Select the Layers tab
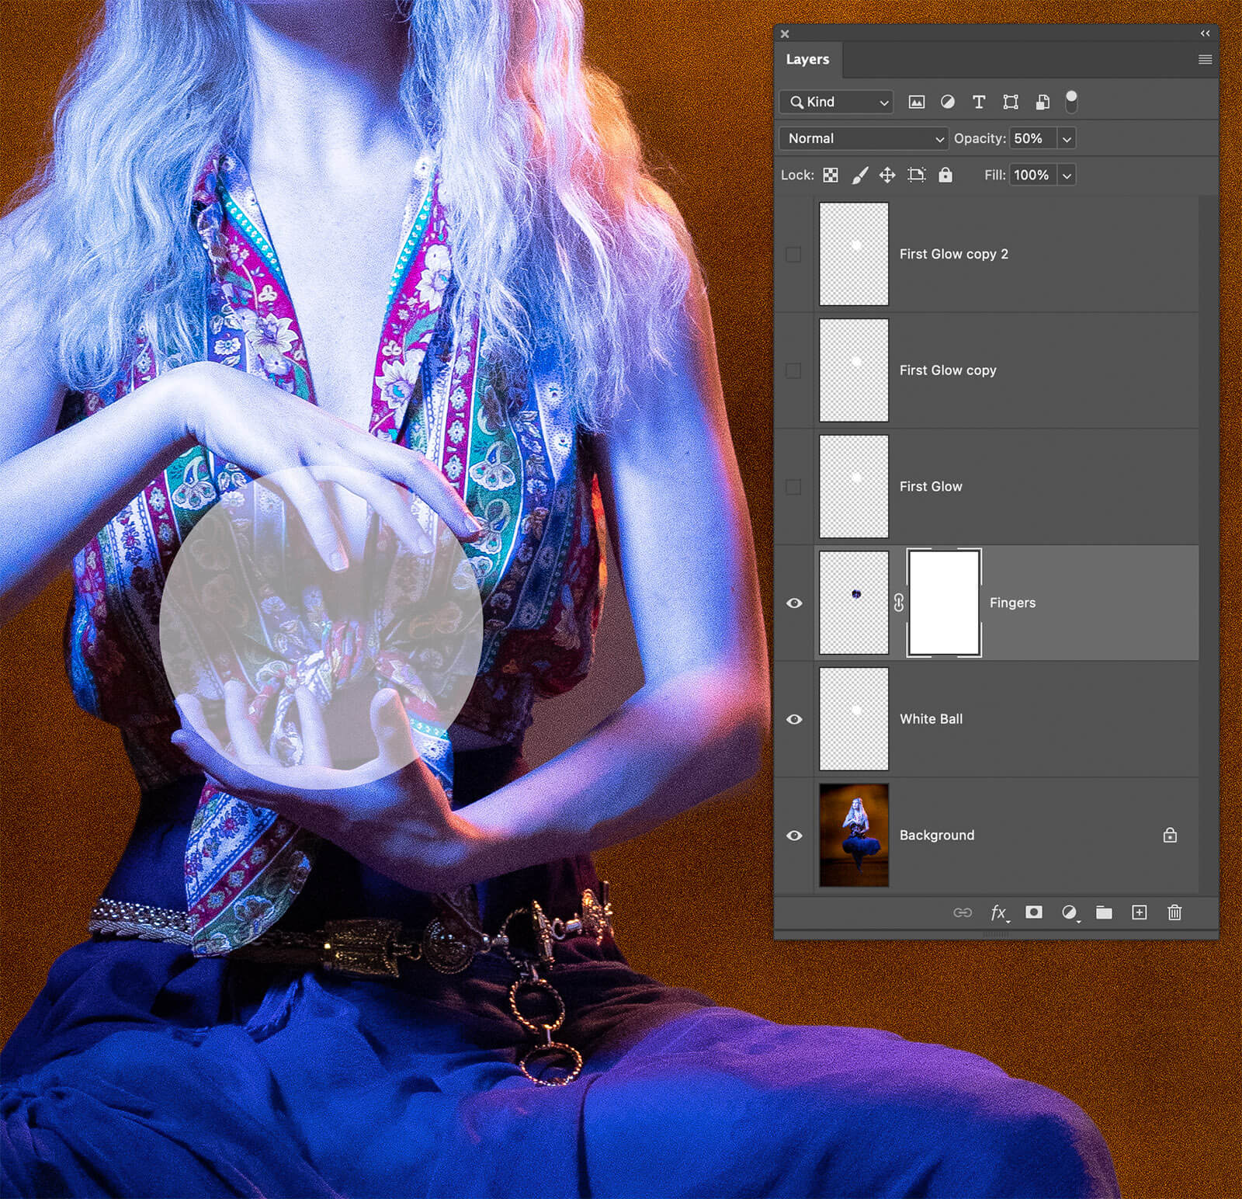 (807, 60)
